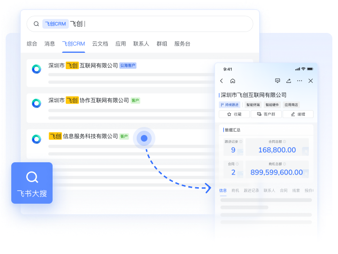
Task: Click info icon next to 跟进记录 label
Action: click(240, 142)
